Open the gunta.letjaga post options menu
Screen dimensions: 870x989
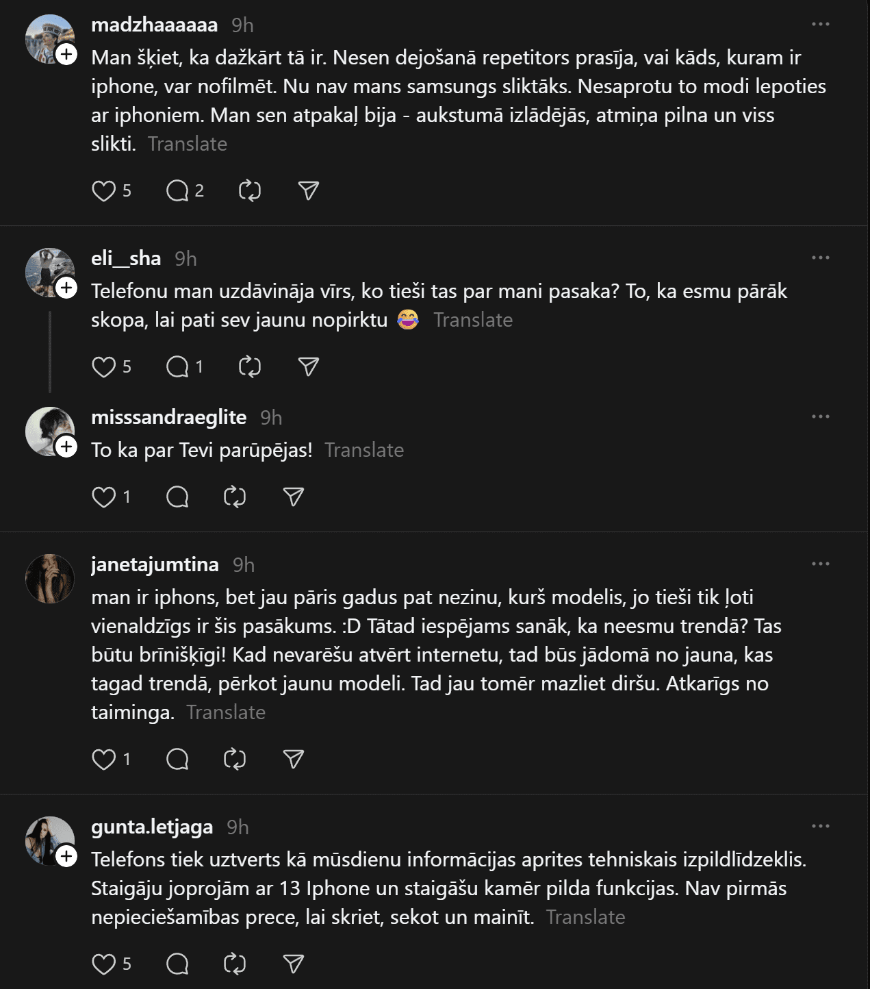tap(820, 827)
